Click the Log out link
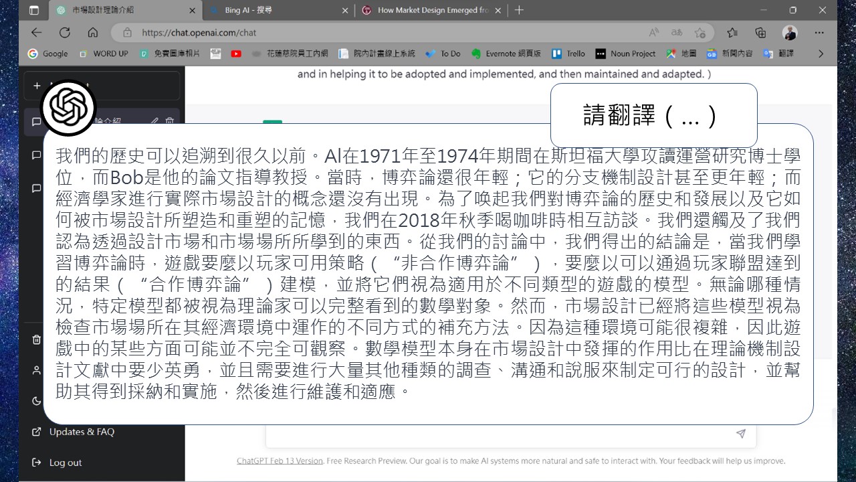 pyautogui.click(x=65, y=463)
